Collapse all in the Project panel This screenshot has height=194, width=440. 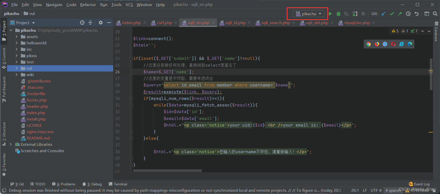pyautogui.click(x=90, y=23)
